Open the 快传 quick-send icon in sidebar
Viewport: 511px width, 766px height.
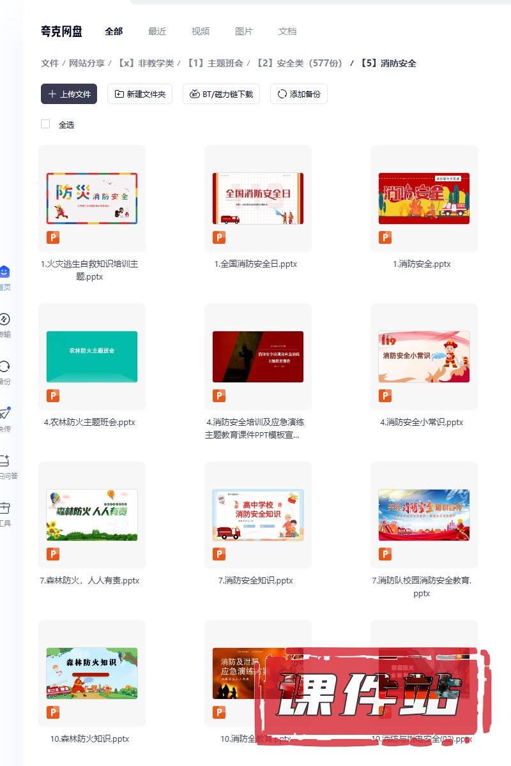coord(4,414)
